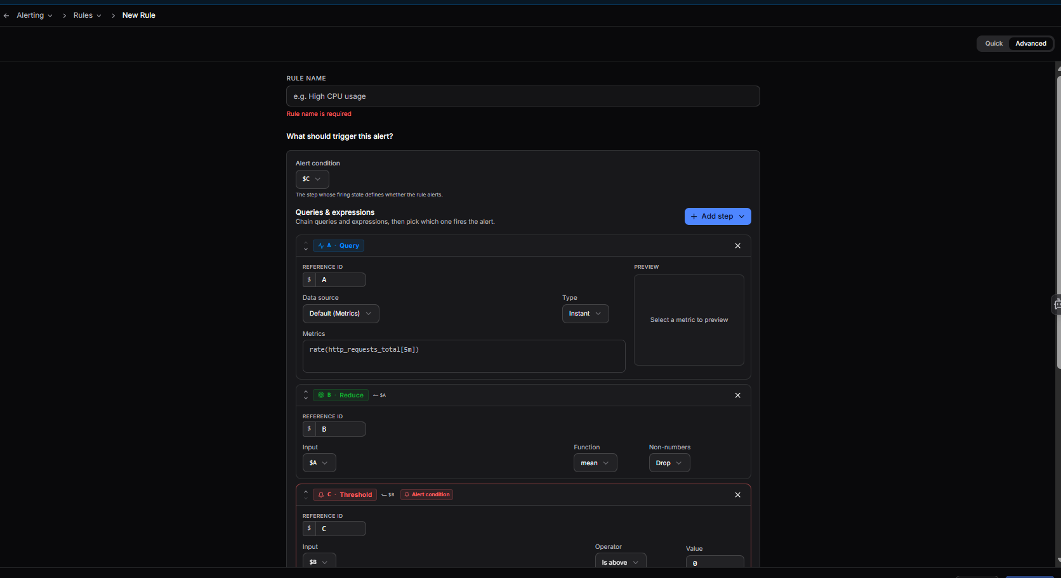Image resolution: width=1061 pixels, height=578 pixels.
Task: Click the vertical page scrollbar
Action: tap(1058, 222)
